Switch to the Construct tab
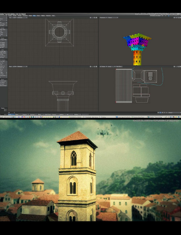Screen dimensions: 181x235 (25, 16)
